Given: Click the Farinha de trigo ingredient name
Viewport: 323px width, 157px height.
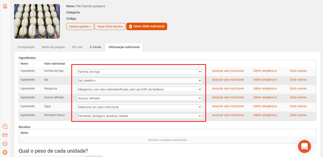Looking at the screenshot, I should (x=54, y=71).
